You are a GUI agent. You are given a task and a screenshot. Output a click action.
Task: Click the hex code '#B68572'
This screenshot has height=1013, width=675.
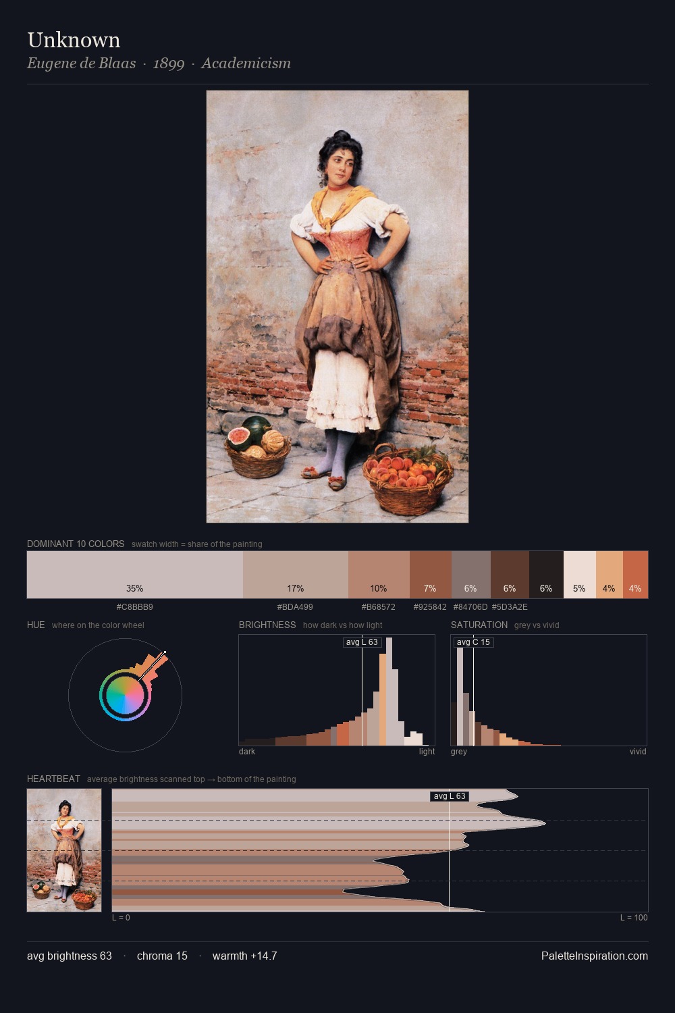point(379,607)
